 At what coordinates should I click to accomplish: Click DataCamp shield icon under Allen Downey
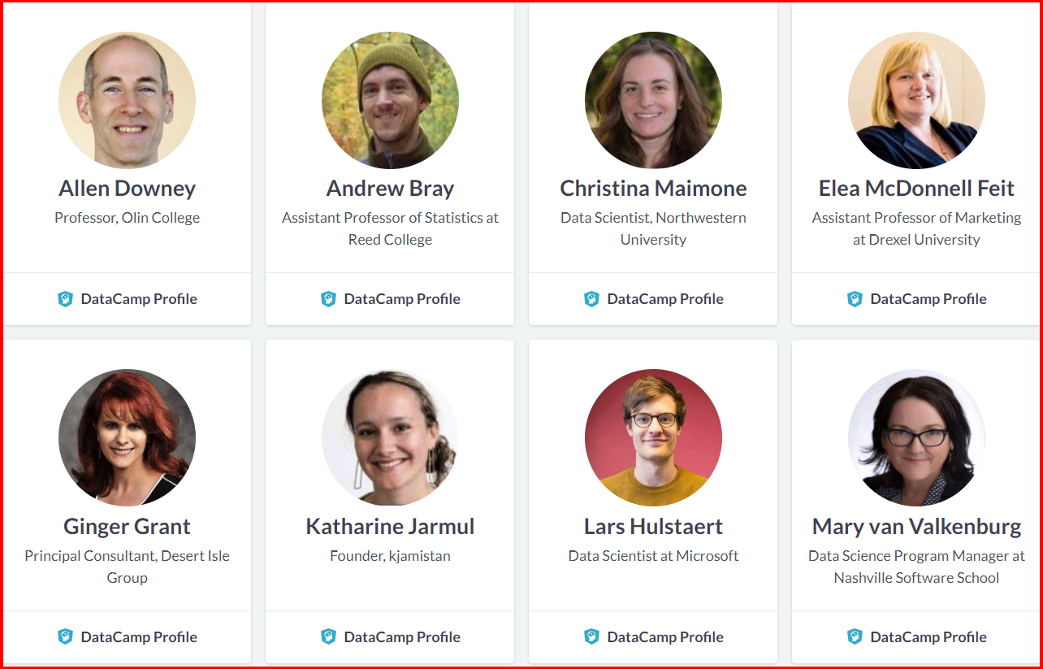65,299
